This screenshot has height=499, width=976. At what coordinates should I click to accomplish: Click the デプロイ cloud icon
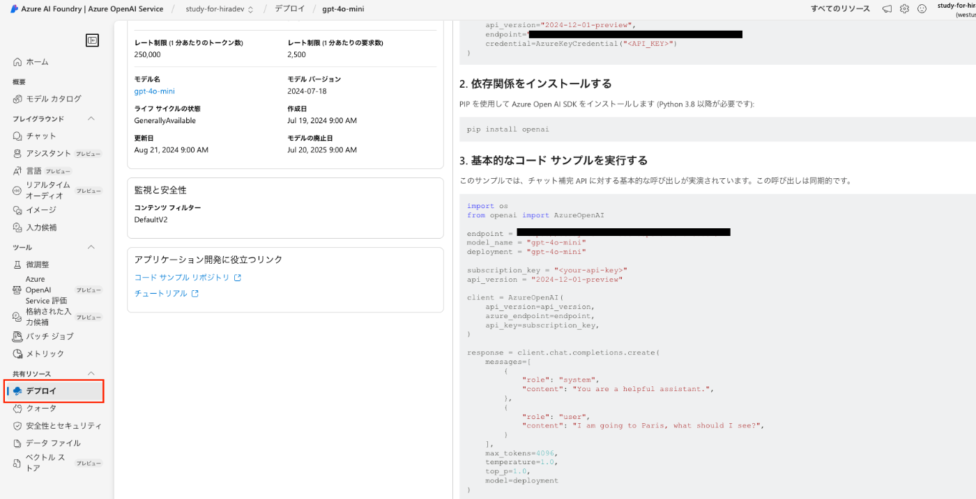coord(17,391)
